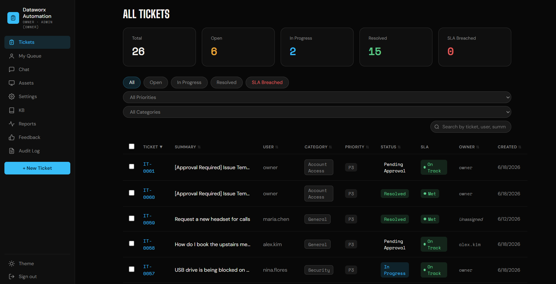This screenshot has width=556, height=284.
Task: Check the box for ticket IT-0061
Action: [x=131, y=167]
